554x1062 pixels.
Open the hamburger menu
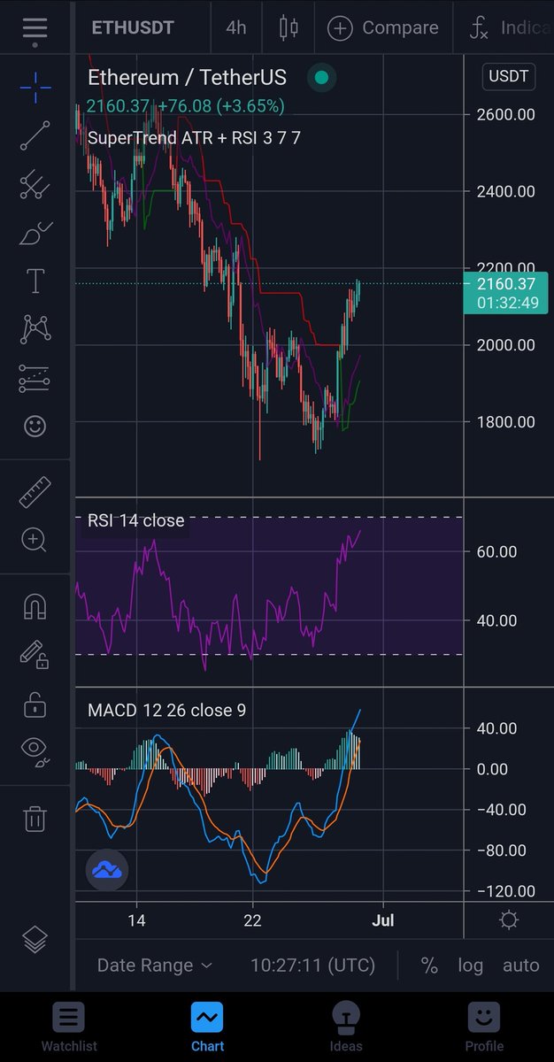[35, 27]
